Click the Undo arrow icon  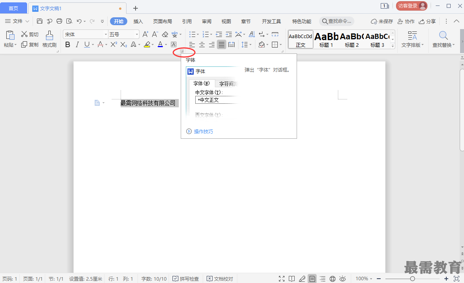coord(79,21)
